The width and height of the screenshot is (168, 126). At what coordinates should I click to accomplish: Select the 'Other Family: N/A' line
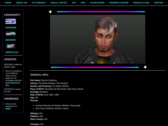[x=39, y=119]
